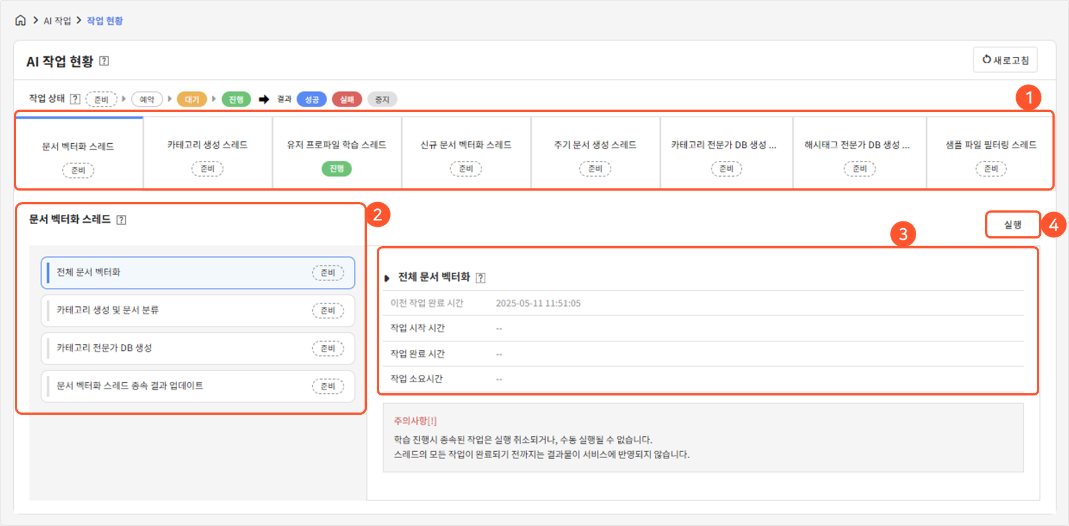Click the 성공 blue status badge

[312, 100]
